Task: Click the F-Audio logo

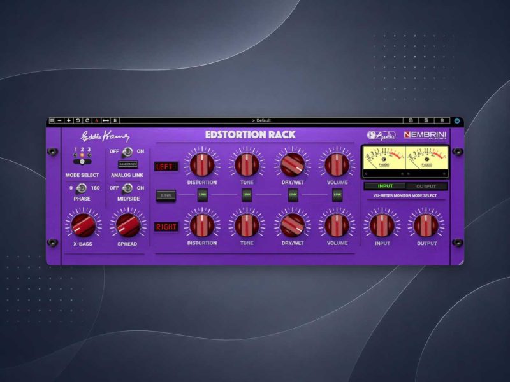Action: [381, 135]
